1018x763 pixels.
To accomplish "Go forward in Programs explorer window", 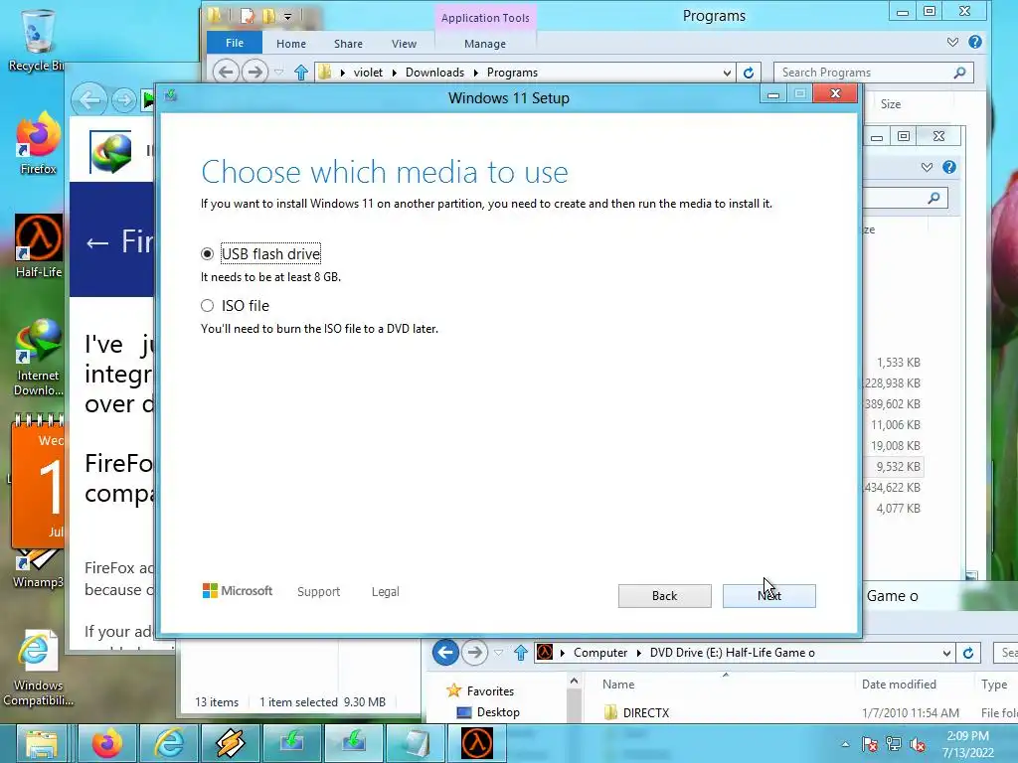I will click(254, 72).
